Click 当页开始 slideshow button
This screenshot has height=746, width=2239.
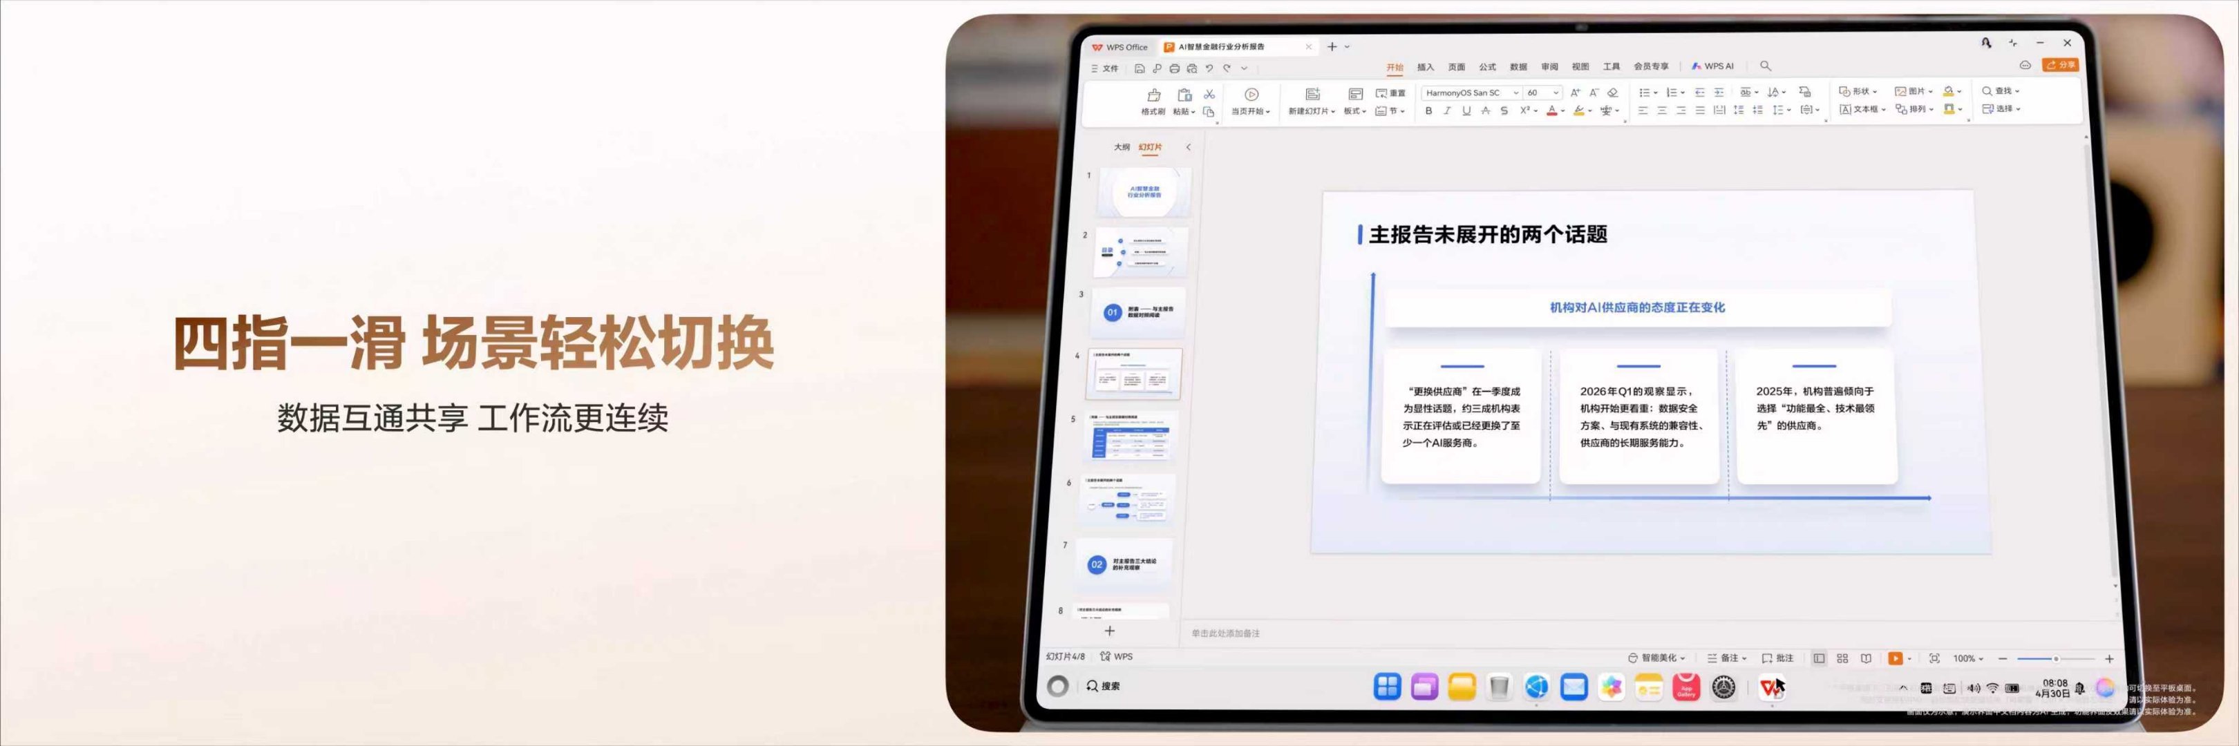click(1251, 101)
